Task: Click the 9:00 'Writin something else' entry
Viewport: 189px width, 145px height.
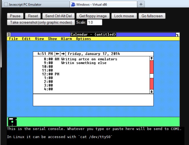Action: (84, 63)
